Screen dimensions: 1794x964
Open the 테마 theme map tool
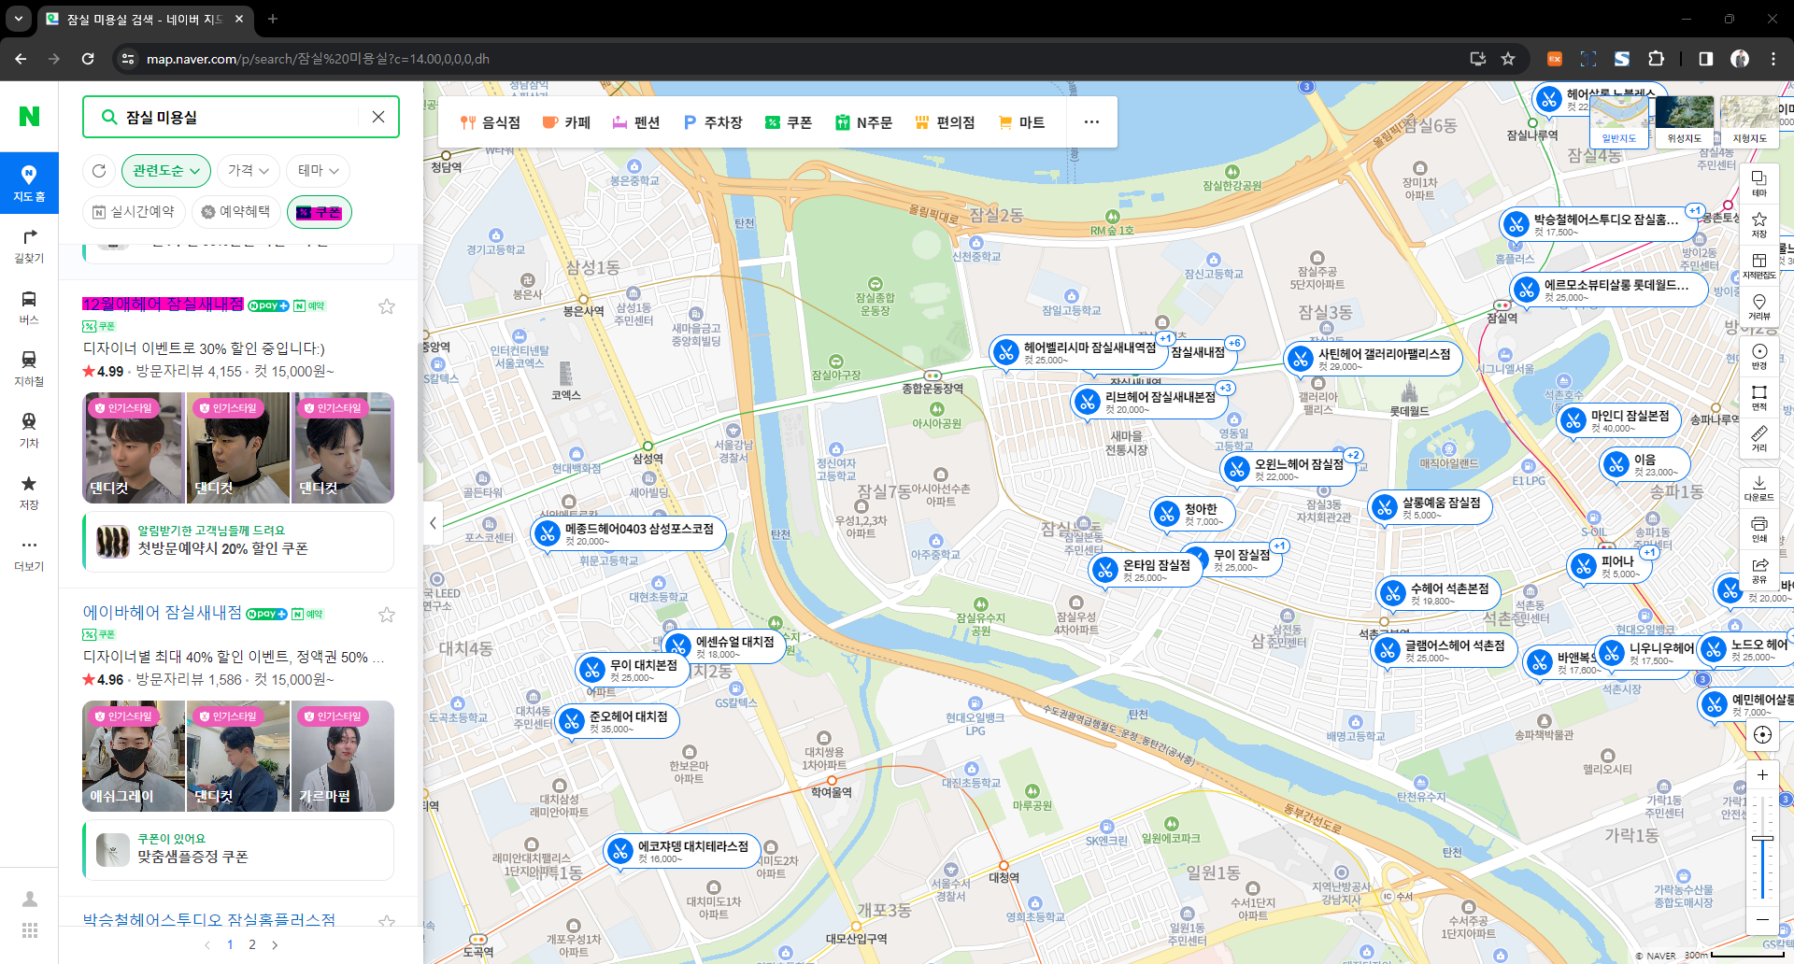(x=1759, y=183)
